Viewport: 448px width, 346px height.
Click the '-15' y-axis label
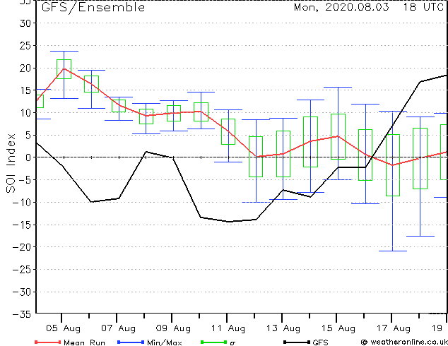pos(22,225)
